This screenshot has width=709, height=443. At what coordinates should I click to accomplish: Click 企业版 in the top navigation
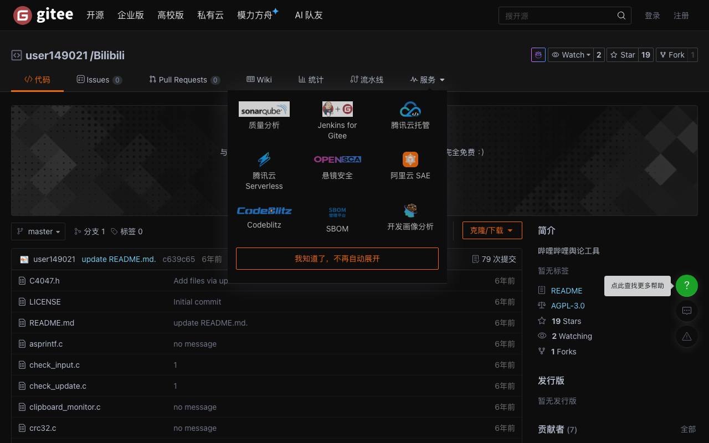pyautogui.click(x=131, y=16)
